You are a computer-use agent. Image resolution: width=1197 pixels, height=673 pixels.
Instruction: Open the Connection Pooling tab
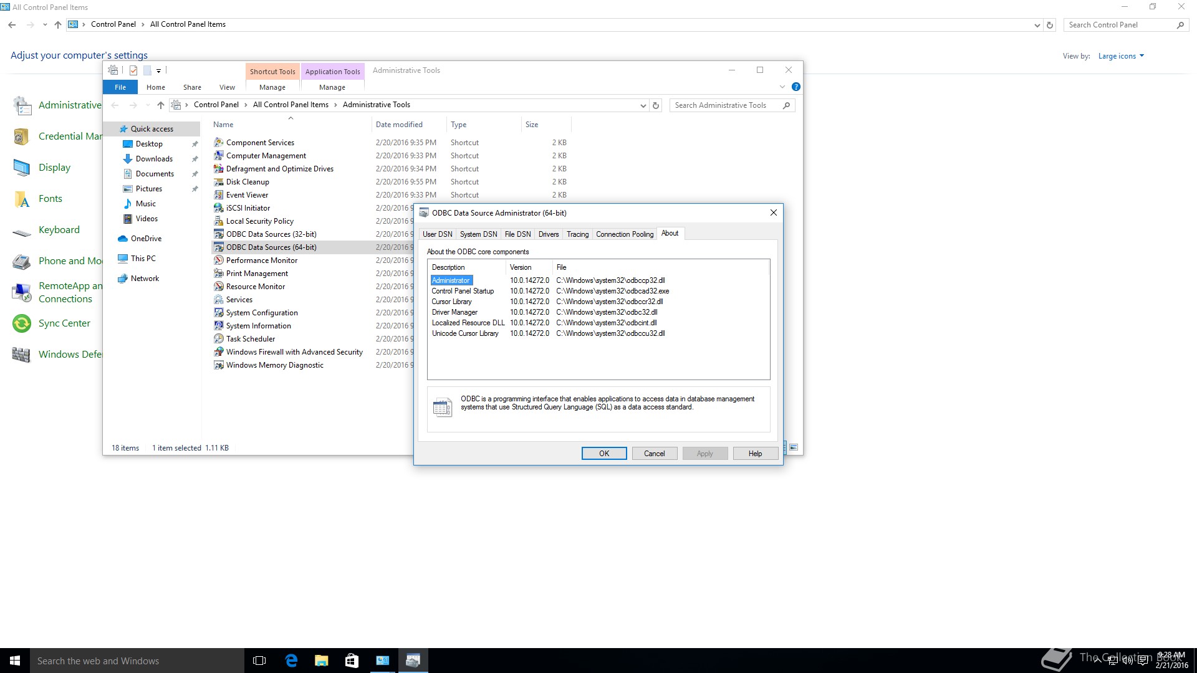click(x=625, y=234)
